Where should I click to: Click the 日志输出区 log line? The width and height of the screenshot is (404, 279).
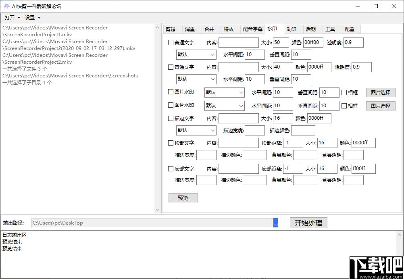click(x=15, y=235)
